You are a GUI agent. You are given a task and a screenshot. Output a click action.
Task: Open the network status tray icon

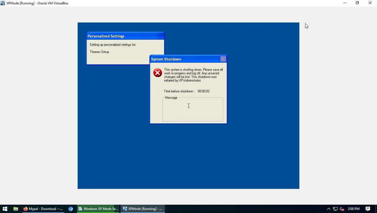point(335,209)
